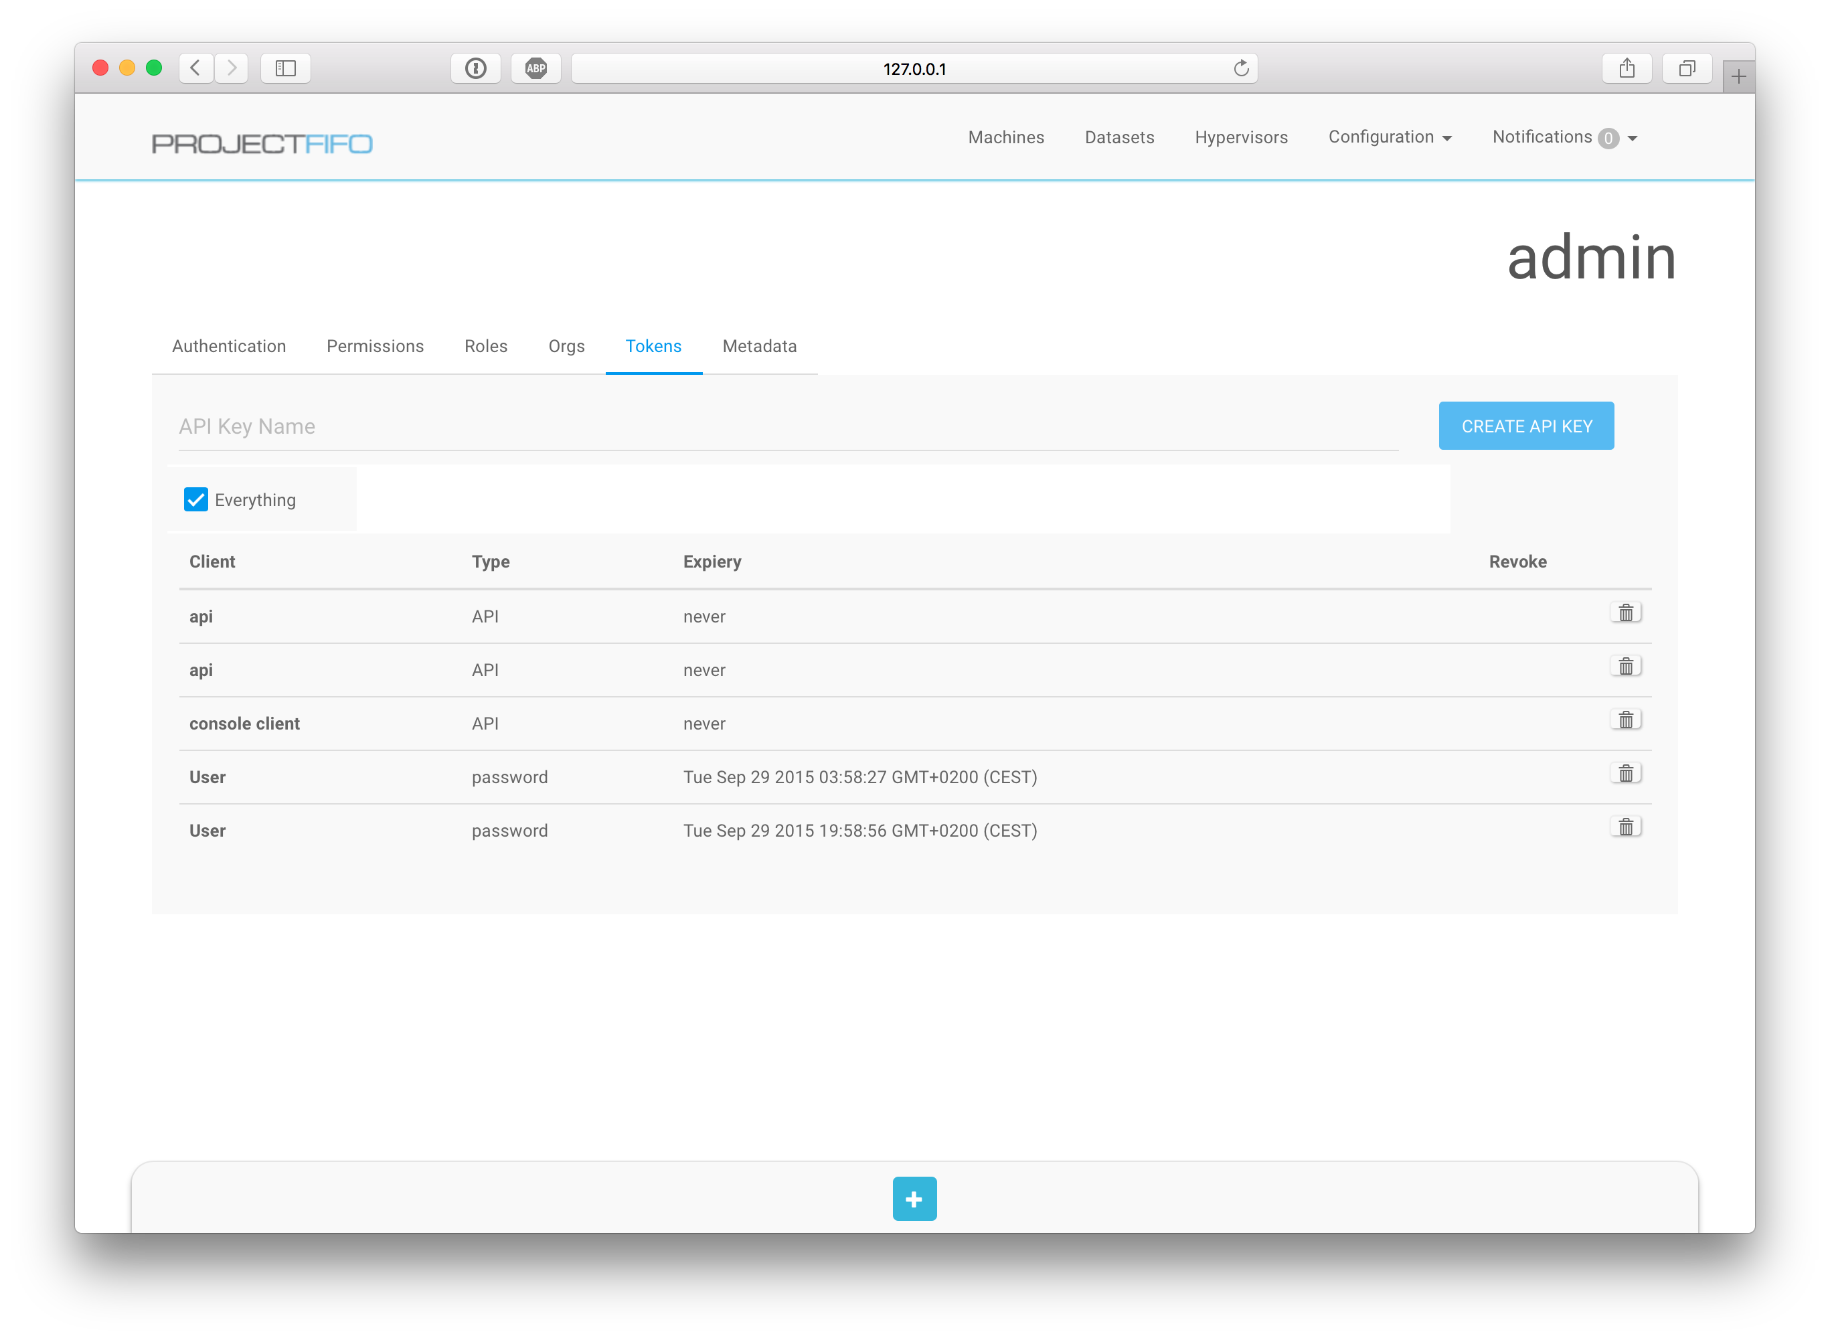
Task: Open the Machines navigation link
Action: click(x=1006, y=137)
